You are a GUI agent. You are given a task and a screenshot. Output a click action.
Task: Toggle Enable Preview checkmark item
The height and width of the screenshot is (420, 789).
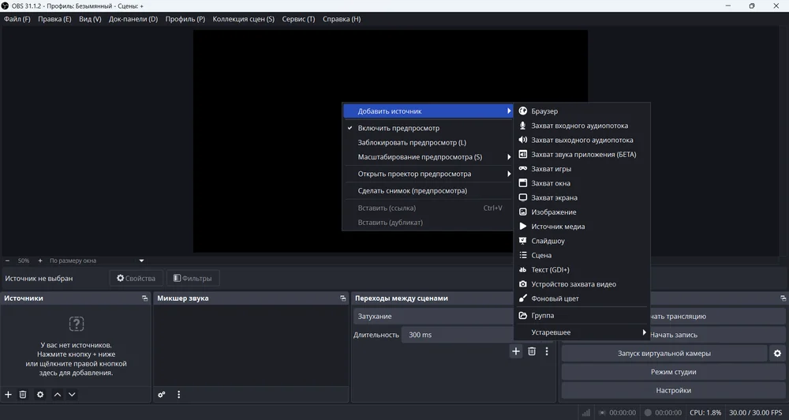(398, 128)
